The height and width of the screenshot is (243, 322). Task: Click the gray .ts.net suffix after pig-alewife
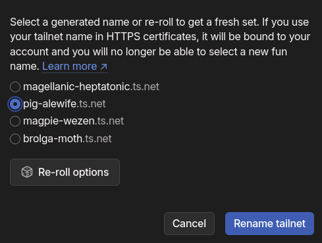click(92, 104)
